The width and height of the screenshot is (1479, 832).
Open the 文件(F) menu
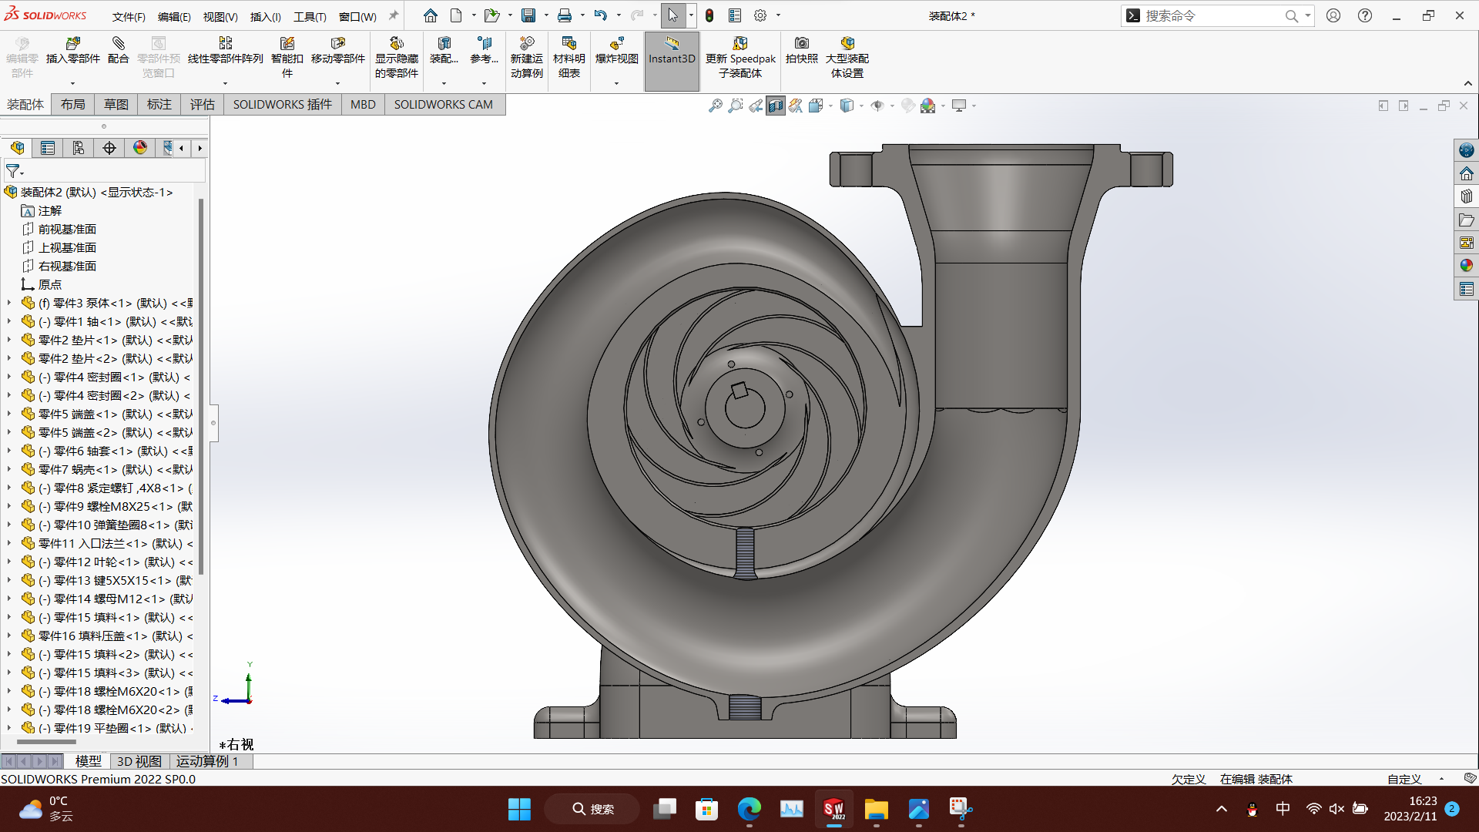tap(129, 16)
